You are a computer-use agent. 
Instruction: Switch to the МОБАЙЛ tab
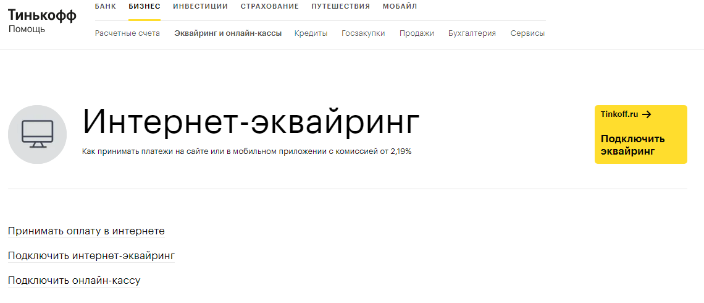pyautogui.click(x=400, y=6)
